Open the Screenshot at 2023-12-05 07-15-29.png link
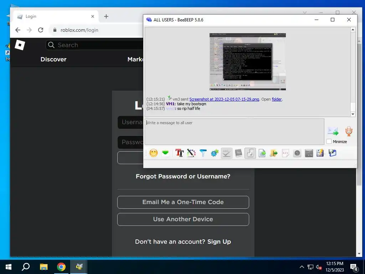This screenshot has width=365, height=274. [x=224, y=99]
